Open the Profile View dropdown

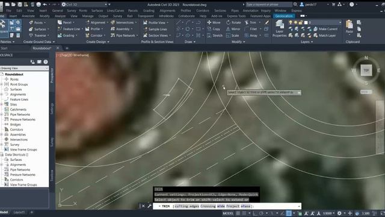click(x=156, y=22)
